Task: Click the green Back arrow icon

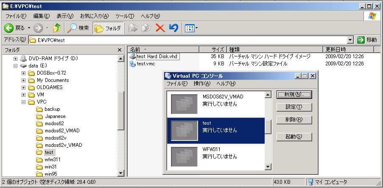Action: pyautogui.click(x=8, y=28)
